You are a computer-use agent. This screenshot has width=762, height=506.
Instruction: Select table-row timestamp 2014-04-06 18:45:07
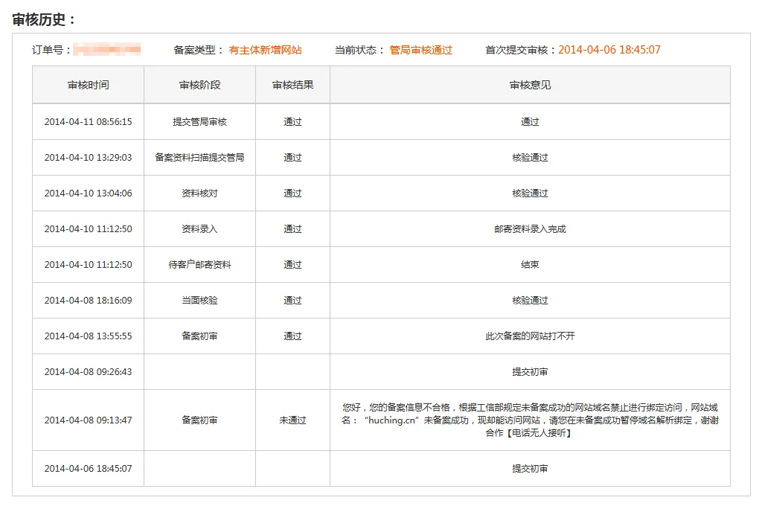[x=88, y=469]
